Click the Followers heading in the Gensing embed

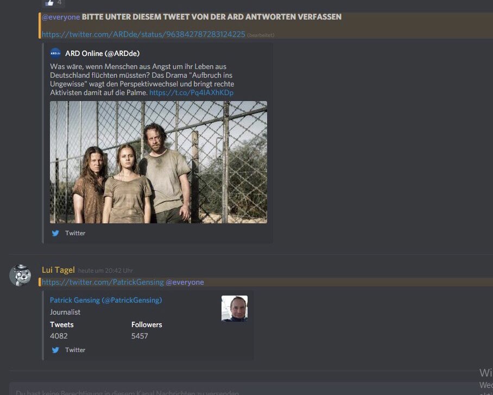[147, 324]
